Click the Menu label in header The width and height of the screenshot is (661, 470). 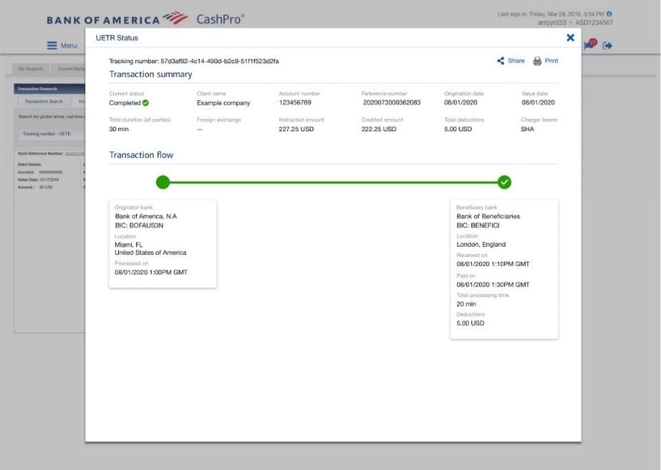pos(69,45)
